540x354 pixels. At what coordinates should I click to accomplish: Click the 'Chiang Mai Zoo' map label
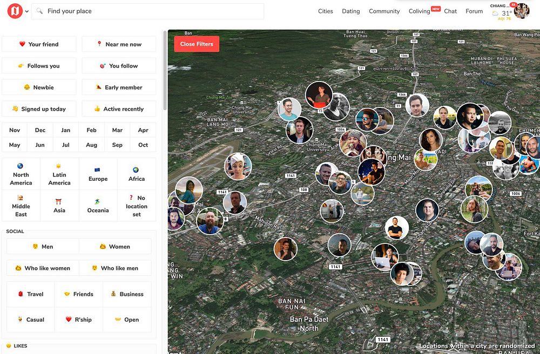(x=219, y=97)
